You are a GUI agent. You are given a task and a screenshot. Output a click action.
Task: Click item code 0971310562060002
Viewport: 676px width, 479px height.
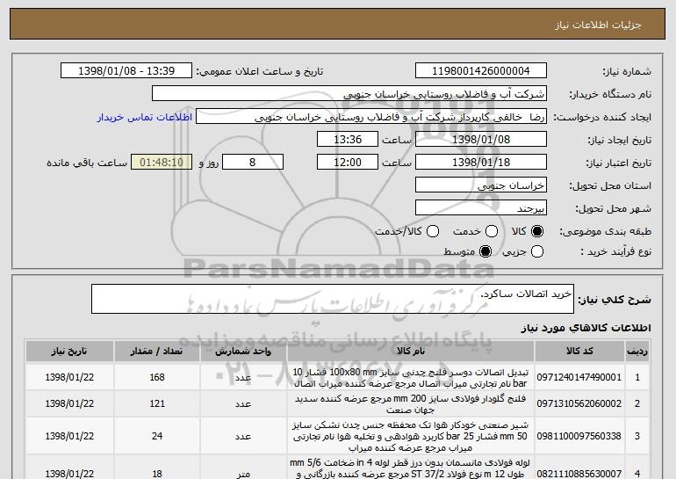(x=579, y=404)
